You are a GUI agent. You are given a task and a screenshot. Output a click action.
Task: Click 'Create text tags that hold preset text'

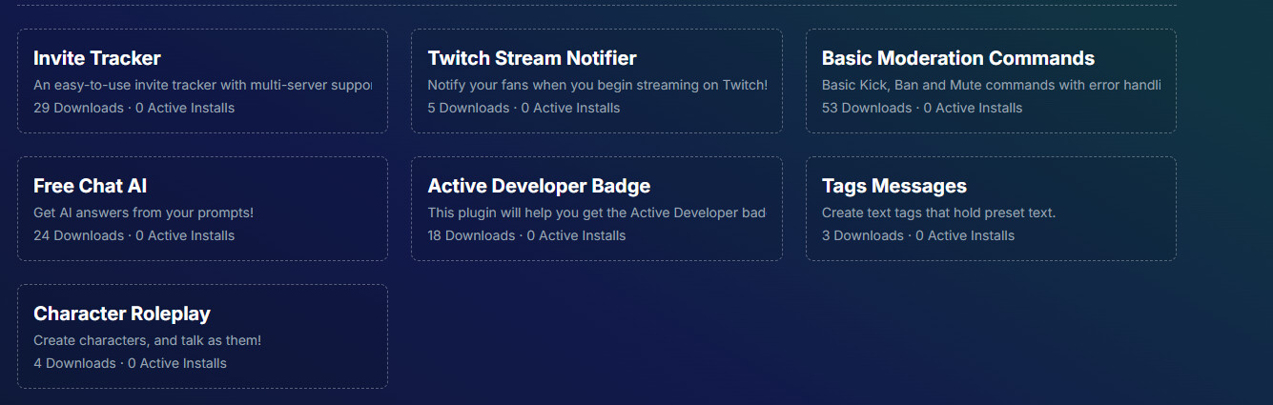(x=938, y=213)
